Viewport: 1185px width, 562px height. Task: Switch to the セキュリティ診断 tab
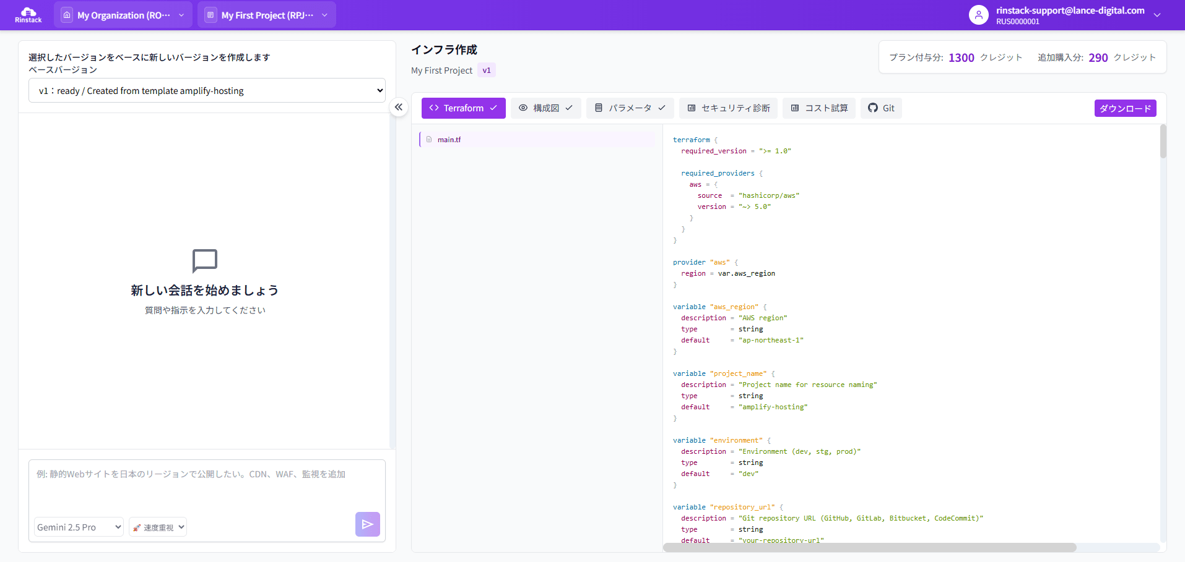728,108
